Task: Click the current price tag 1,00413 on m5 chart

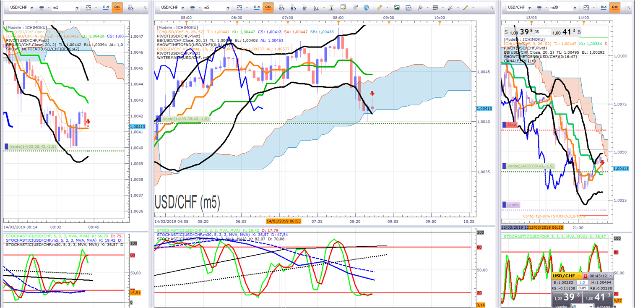Action: click(484, 108)
